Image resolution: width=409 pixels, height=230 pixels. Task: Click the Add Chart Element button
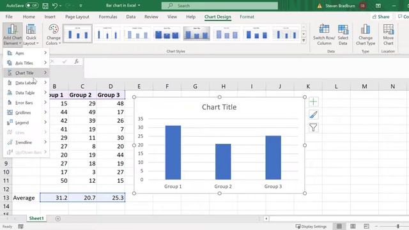point(12,34)
